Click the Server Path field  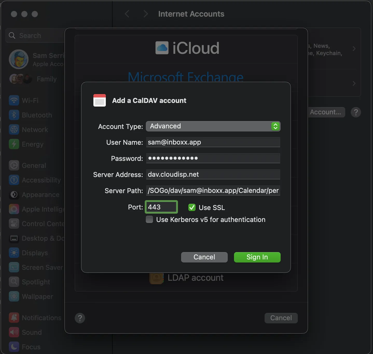point(213,191)
